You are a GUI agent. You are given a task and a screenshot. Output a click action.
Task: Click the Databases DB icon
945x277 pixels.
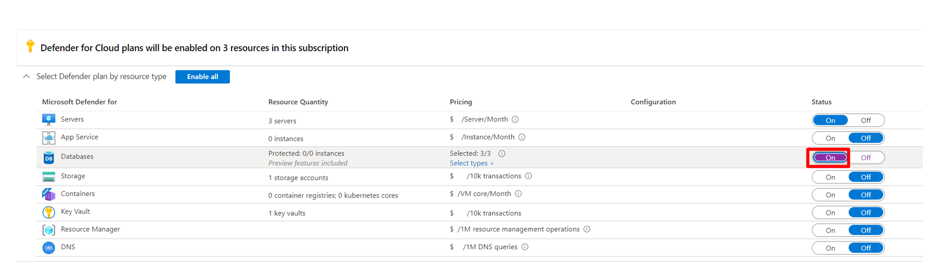(49, 157)
